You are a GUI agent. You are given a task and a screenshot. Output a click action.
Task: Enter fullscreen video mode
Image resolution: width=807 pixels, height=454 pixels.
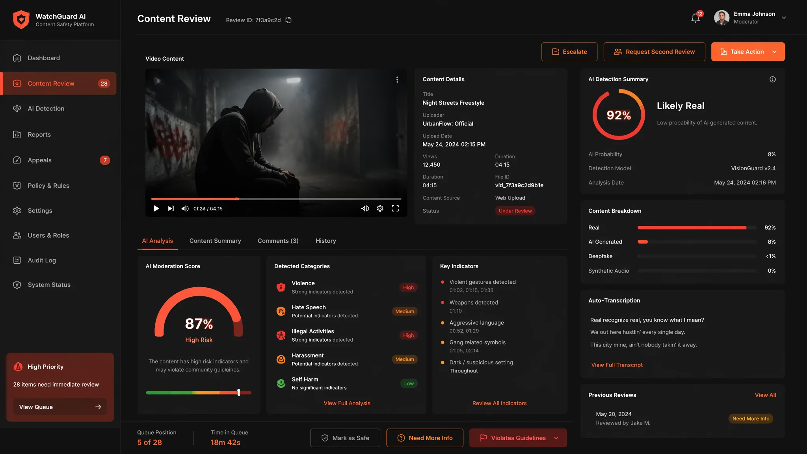coord(395,208)
